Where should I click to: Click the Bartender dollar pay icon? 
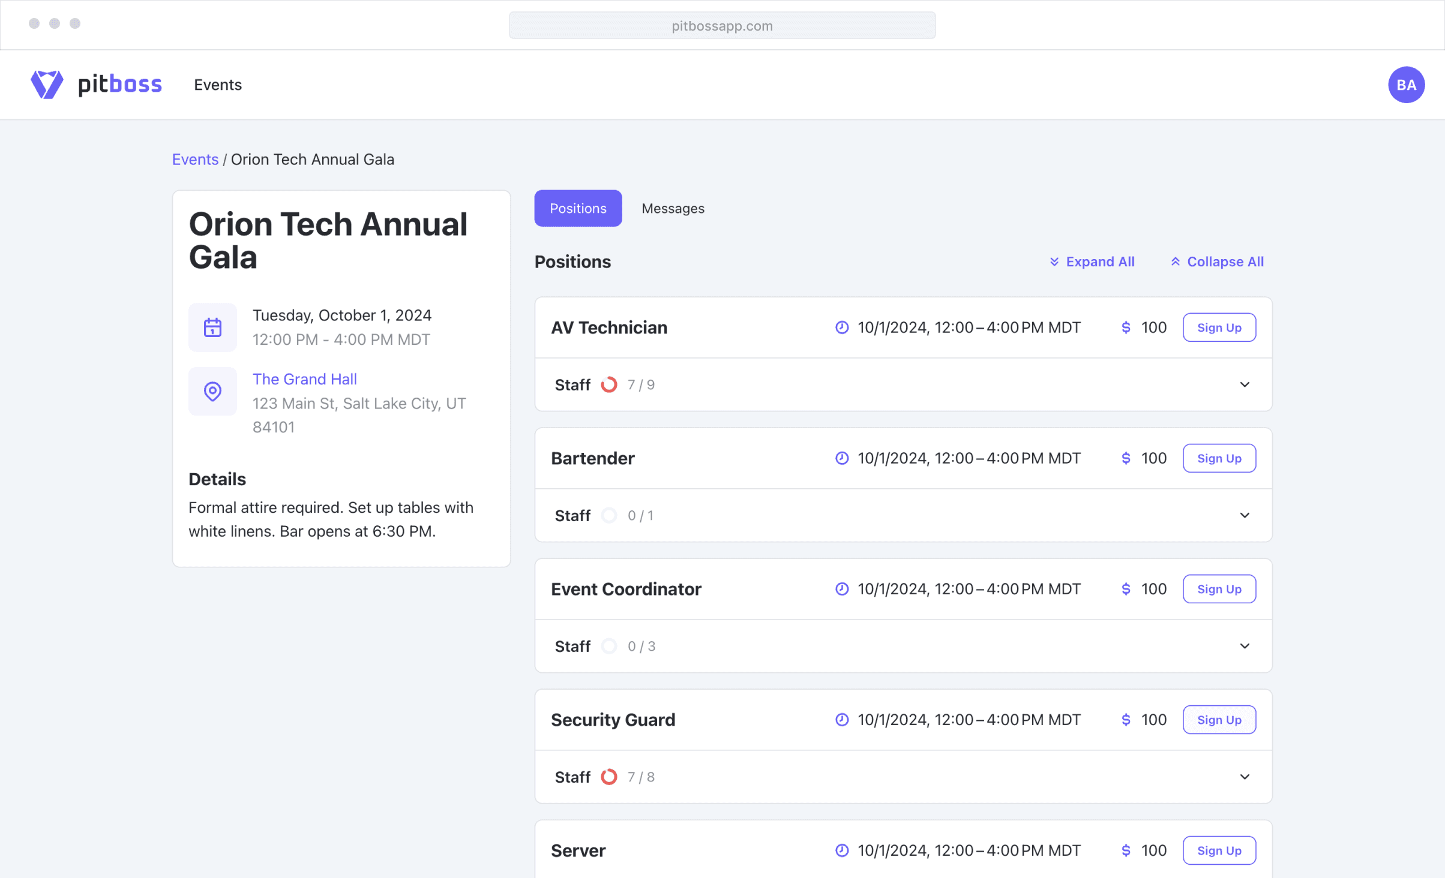[1126, 458]
